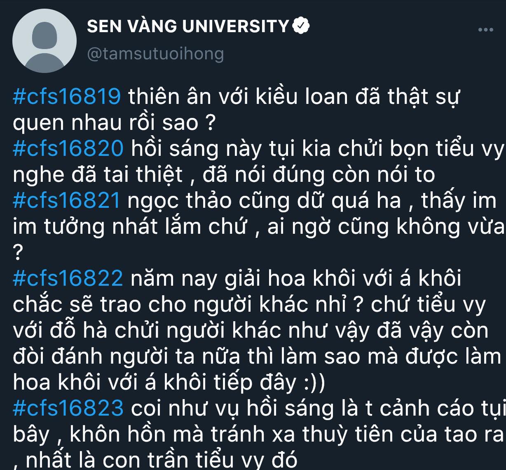Follow the #cfs16821 hashtag link

click(67, 201)
